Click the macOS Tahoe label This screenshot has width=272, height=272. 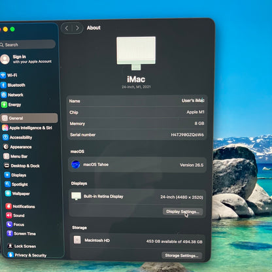96,165
